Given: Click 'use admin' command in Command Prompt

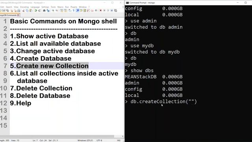Looking at the screenshot, I should (143, 21).
